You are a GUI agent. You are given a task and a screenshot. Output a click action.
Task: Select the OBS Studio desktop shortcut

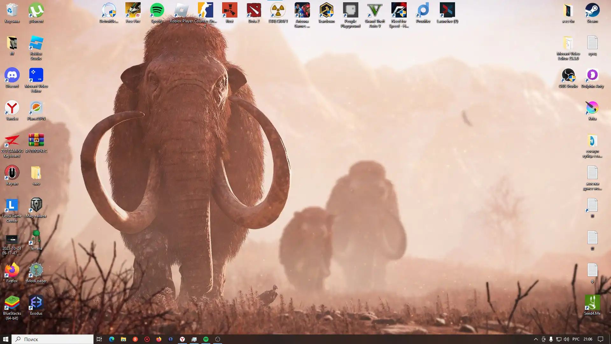point(568,78)
